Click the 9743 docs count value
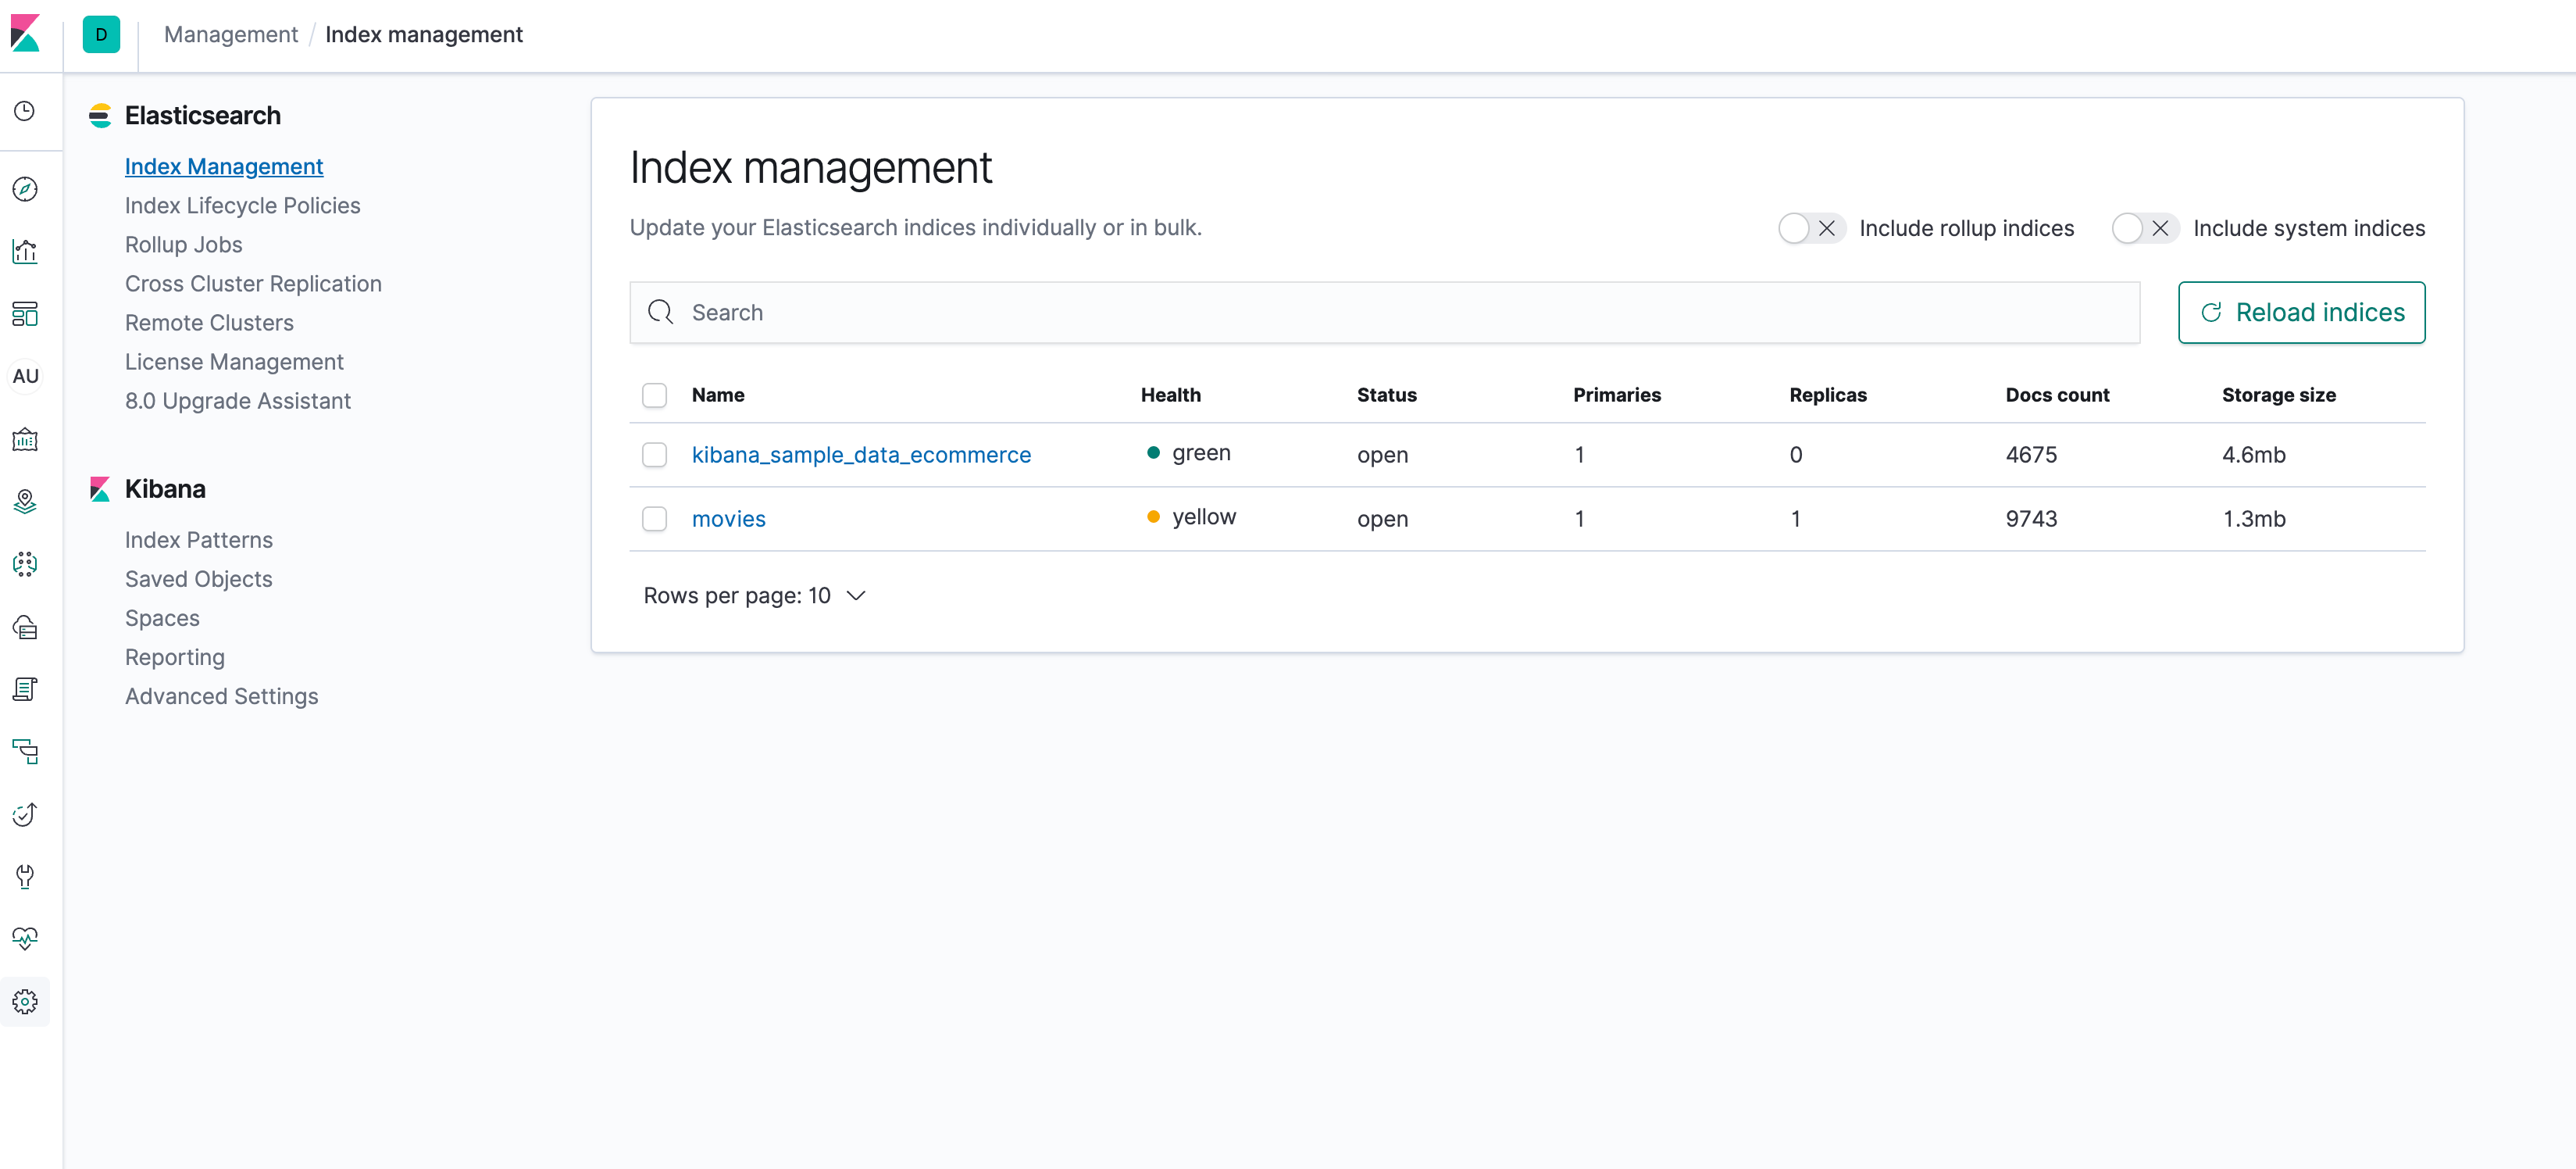Screen dimensions: 2576x1169 coord(2032,518)
